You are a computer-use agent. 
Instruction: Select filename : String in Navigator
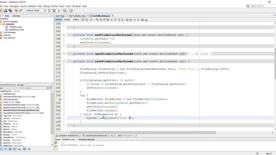[x=10, y=124]
